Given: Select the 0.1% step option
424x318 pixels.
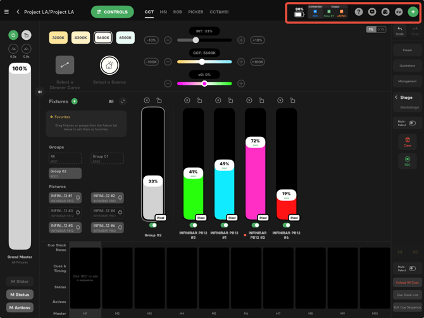Looking at the screenshot, I should coord(381,29).
